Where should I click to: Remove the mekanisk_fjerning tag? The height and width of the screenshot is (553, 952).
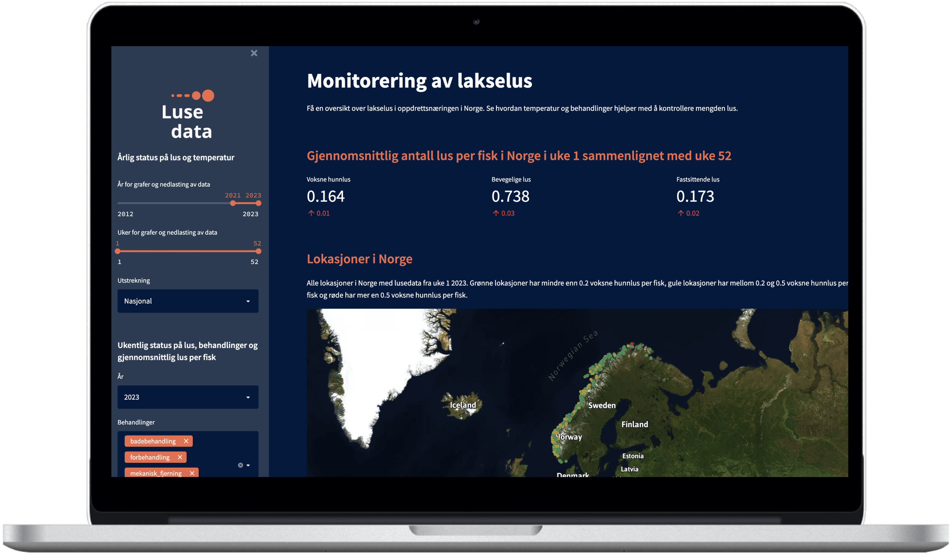(x=192, y=473)
